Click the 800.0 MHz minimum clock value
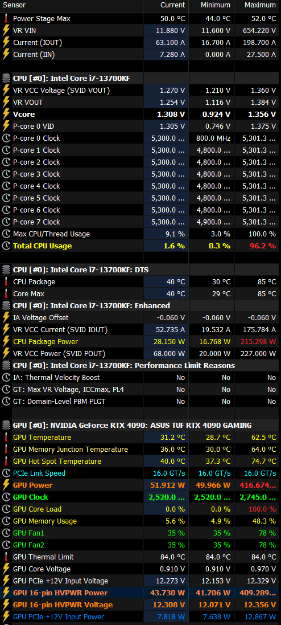This screenshot has height=625, width=281. pos(213,138)
